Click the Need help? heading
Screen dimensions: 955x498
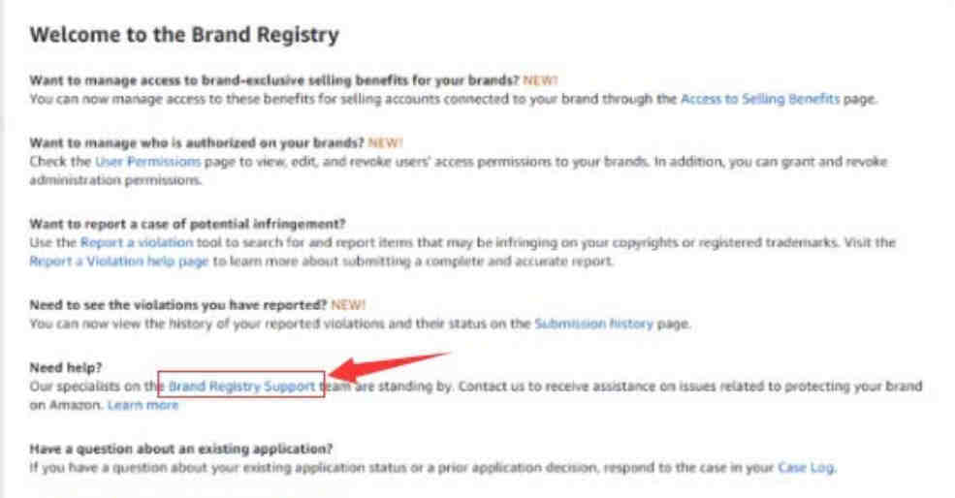point(66,368)
